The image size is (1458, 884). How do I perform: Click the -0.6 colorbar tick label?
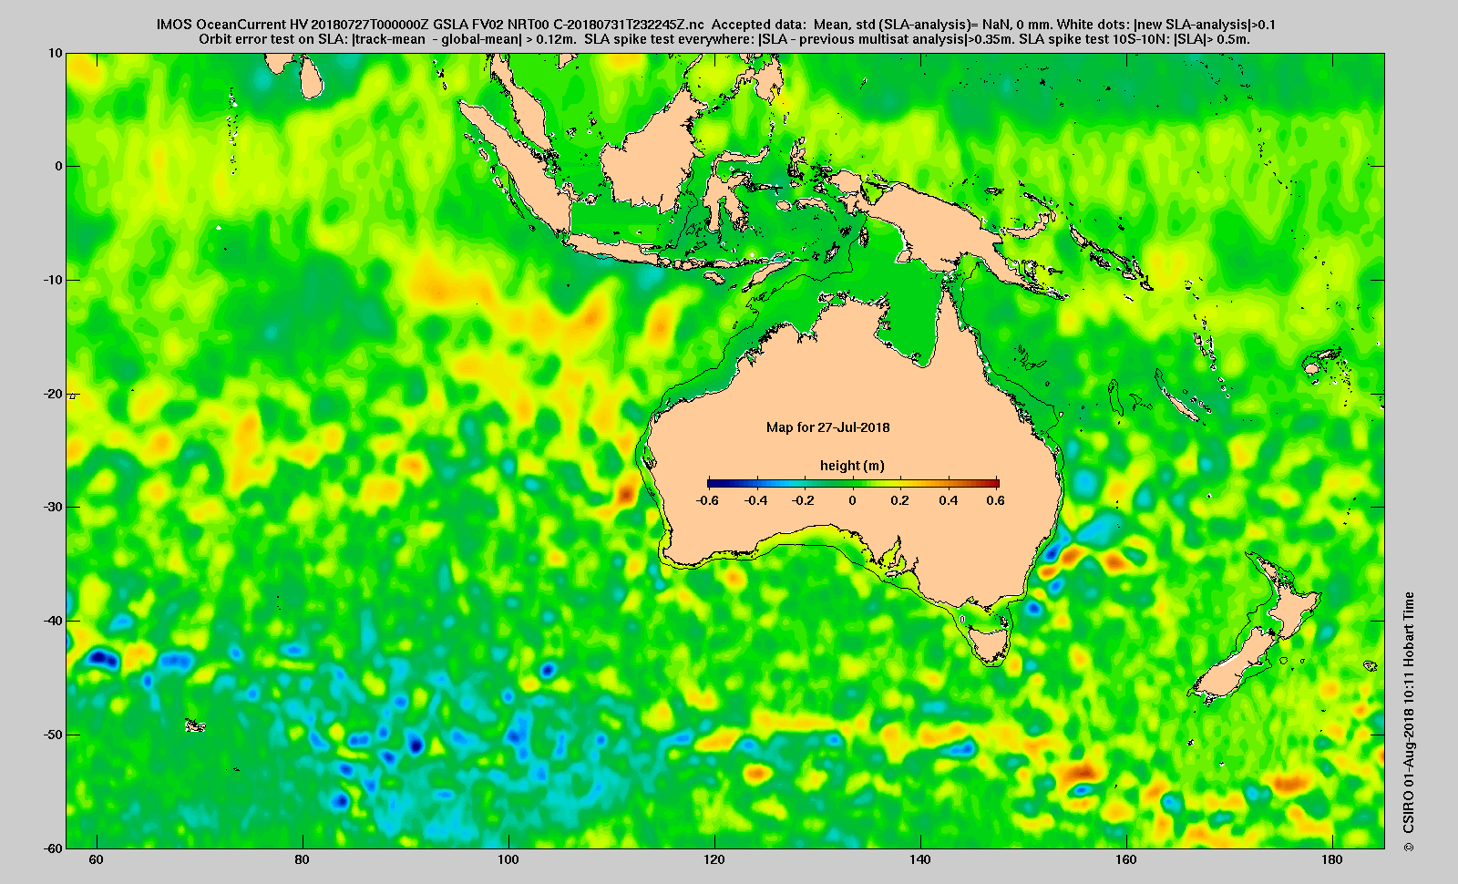click(707, 500)
